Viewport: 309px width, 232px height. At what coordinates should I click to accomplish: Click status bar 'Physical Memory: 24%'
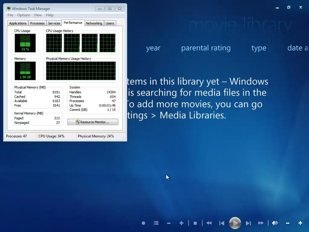(96, 136)
